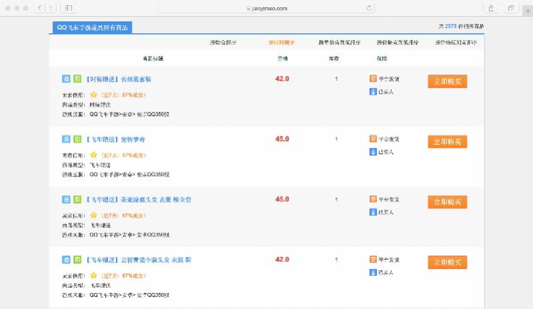Click the 价格 column header
The image size is (533, 309).
[282, 59]
